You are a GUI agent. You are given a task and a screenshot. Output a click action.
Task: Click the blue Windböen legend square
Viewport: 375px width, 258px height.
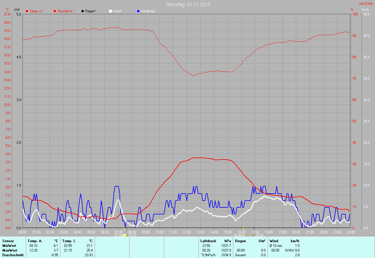tap(138, 11)
